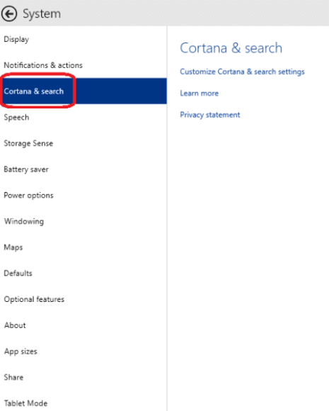Click the System page title
Screen dimensions: 329x411
[42, 13]
